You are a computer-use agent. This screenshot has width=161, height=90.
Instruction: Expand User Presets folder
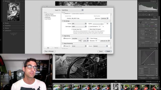(x=45, y=19)
